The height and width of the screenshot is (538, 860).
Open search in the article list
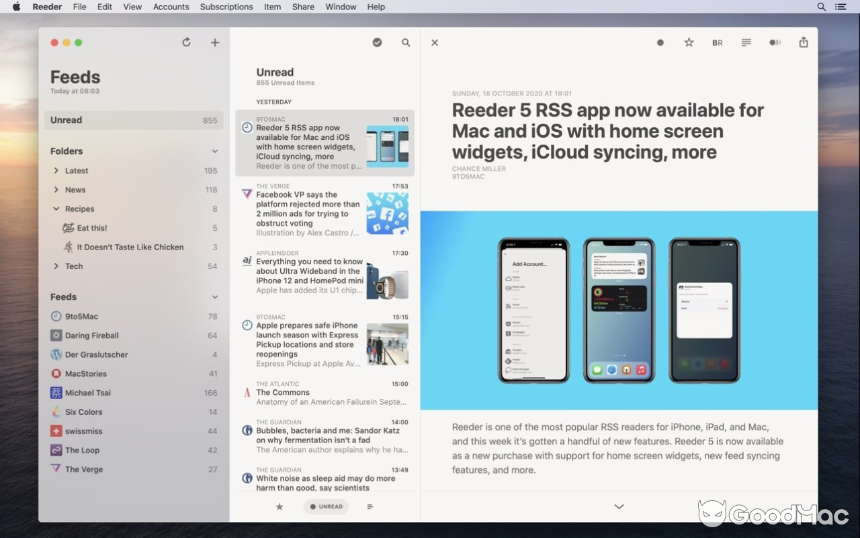coord(406,42)
